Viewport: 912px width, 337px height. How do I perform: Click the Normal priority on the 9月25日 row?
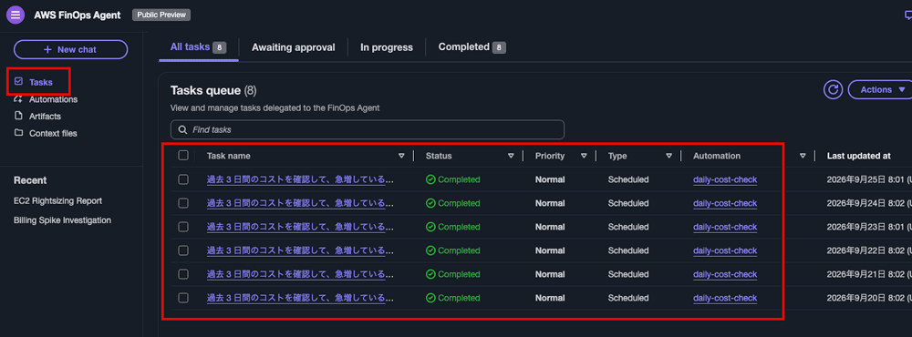coord(550,179)
